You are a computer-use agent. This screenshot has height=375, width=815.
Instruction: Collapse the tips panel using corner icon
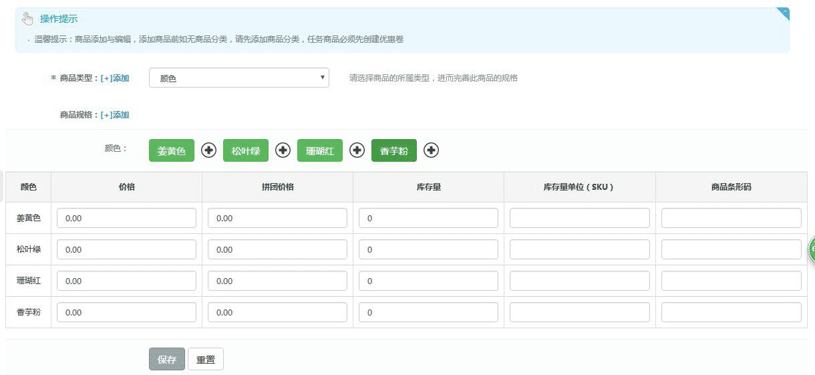[x=784, y=13]
